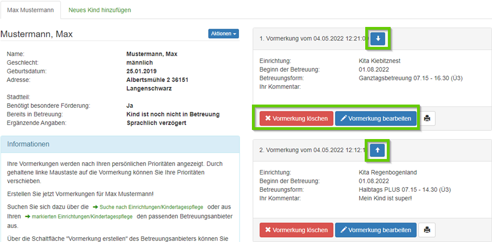Image resolution: width=492 pixels, height=242 pixels.
Task: Move second Vormerkung up with arrow icon
Action: [x=378, y=150]
